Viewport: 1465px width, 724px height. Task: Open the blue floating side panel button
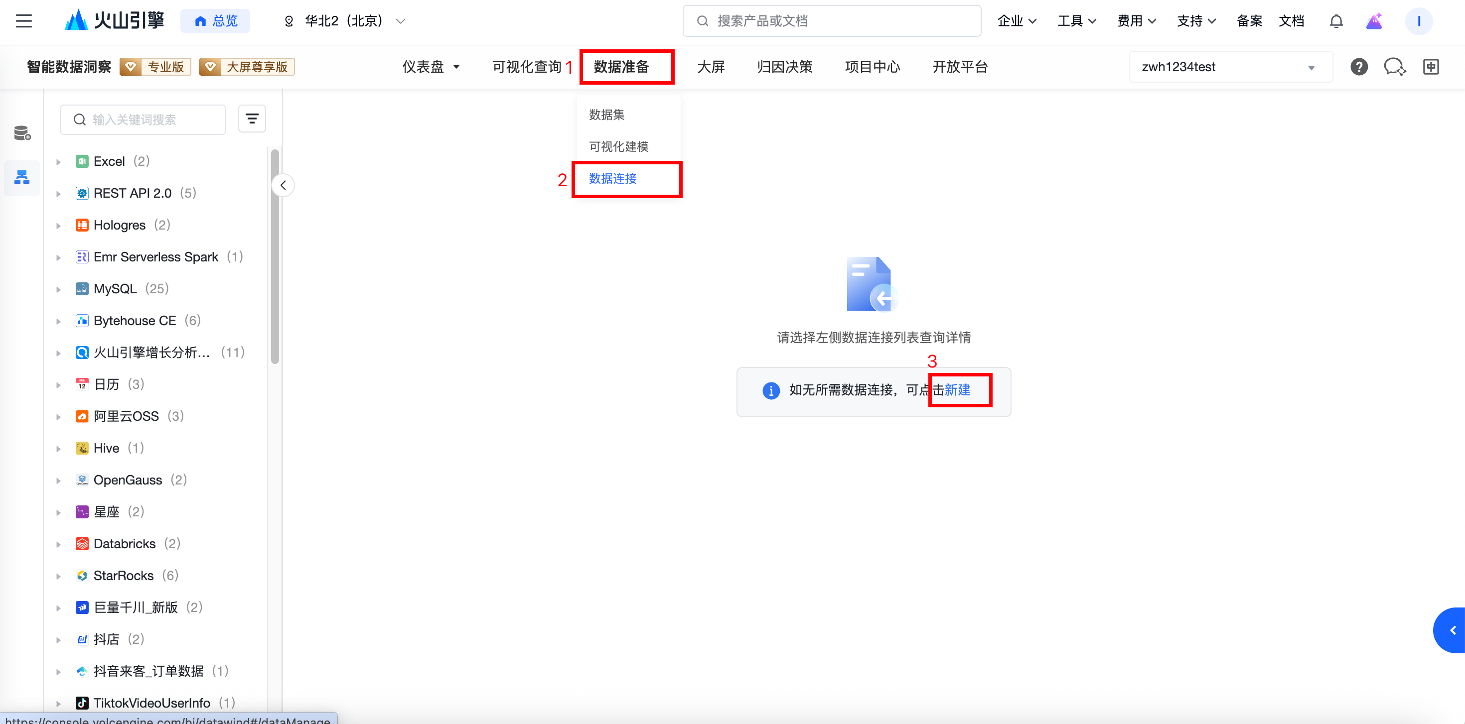[x=1452, y=630]
